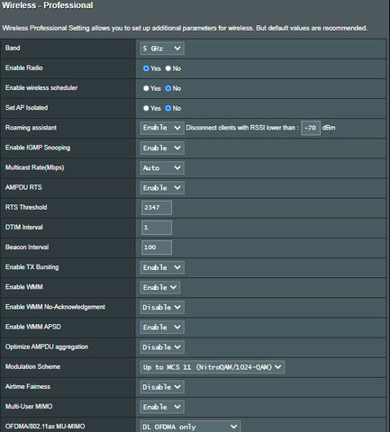Viewport: 390px width, 432px height.
Task: Open the Airtime Fairness dropdown
Action: click(162, 387)
